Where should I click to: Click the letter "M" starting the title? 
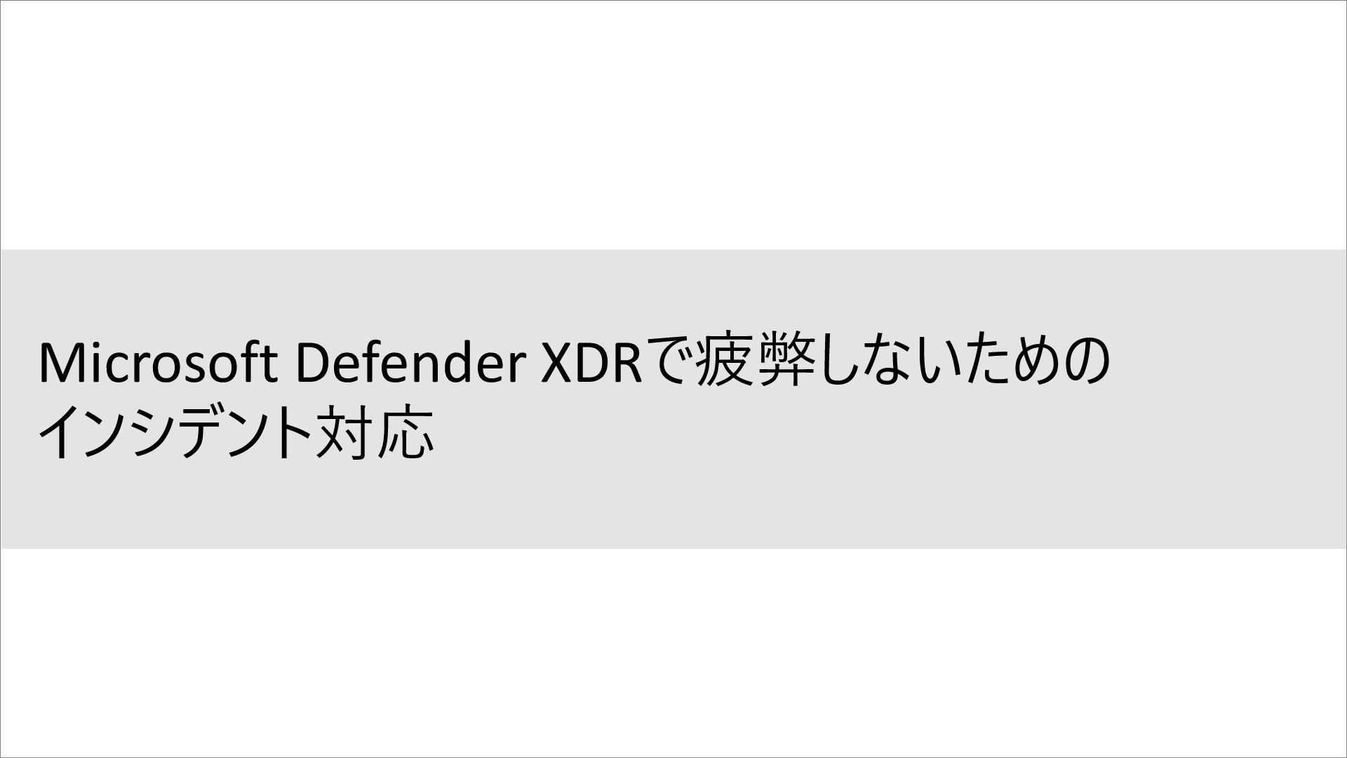[59, 364]
